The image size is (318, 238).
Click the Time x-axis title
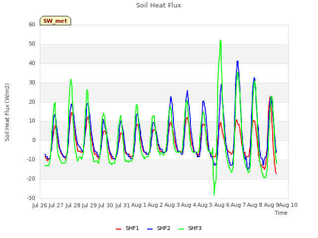click(x=281, y=213)
